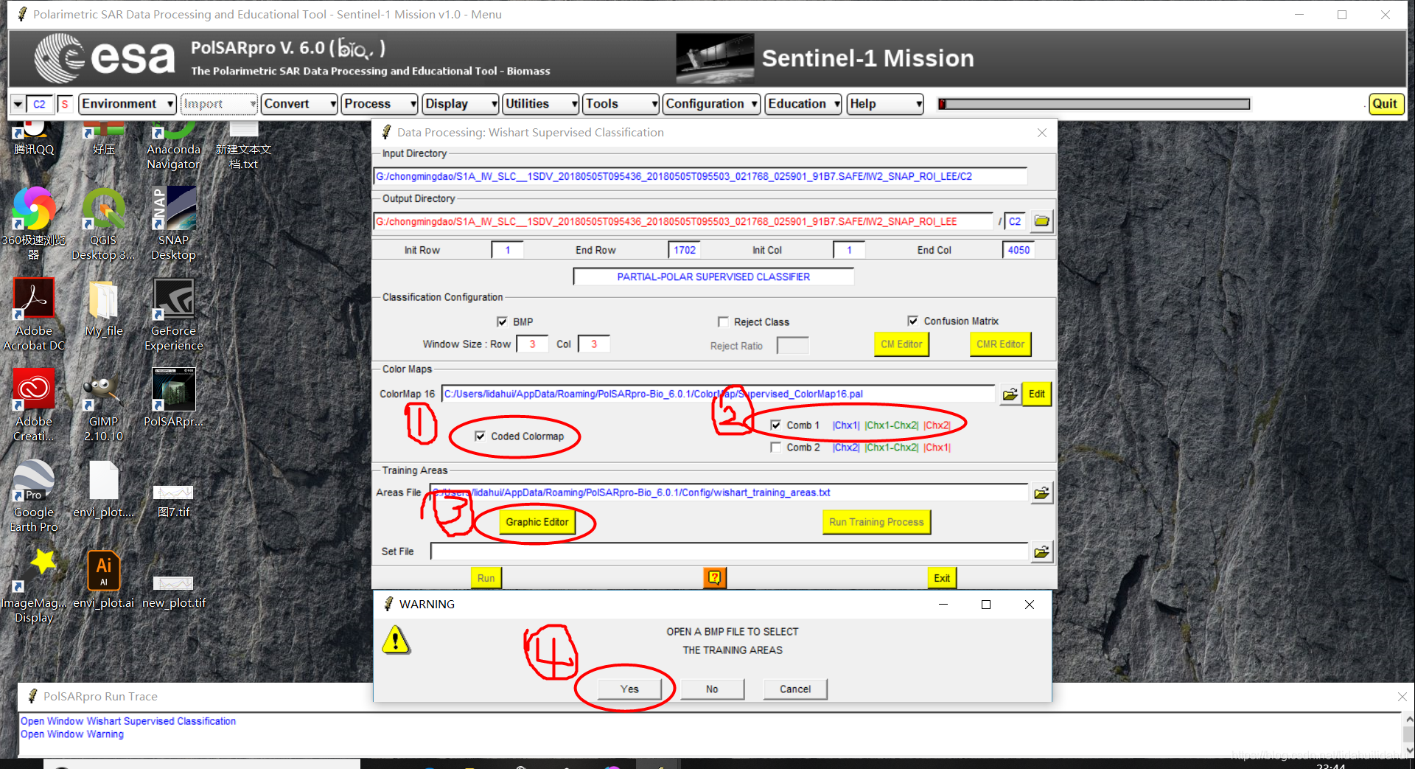Screen dimensions: 1415x769
Task: Open the Tools dropdown menu
Action: click(x=621, y=104)
